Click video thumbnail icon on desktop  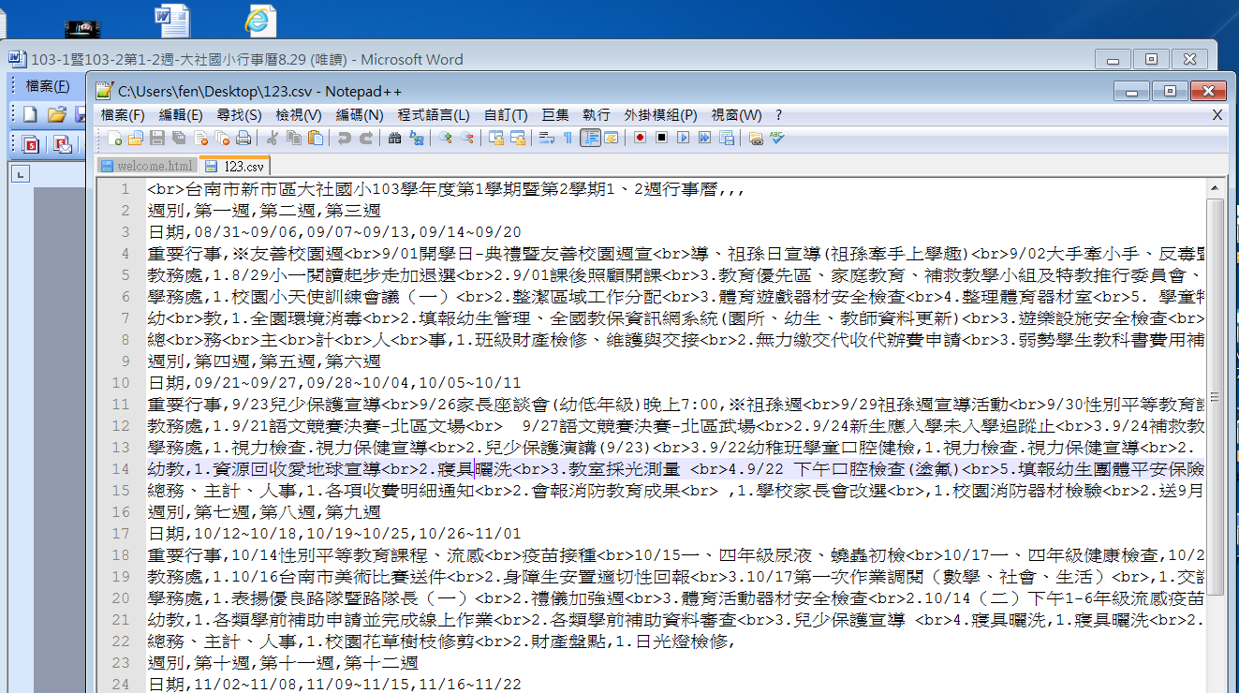84,29
